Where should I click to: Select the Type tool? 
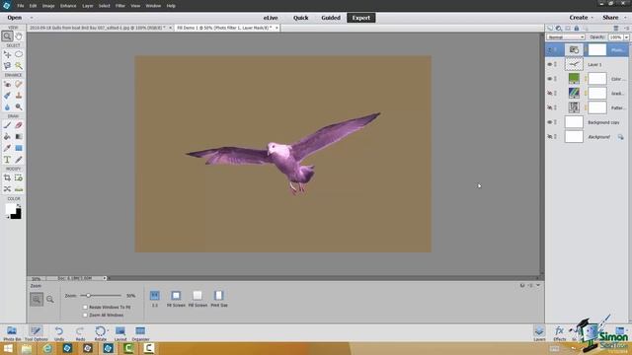pyautogui.click(x=7, y=160)
